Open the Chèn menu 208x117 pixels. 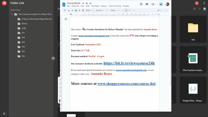click(x=88, y=6)
